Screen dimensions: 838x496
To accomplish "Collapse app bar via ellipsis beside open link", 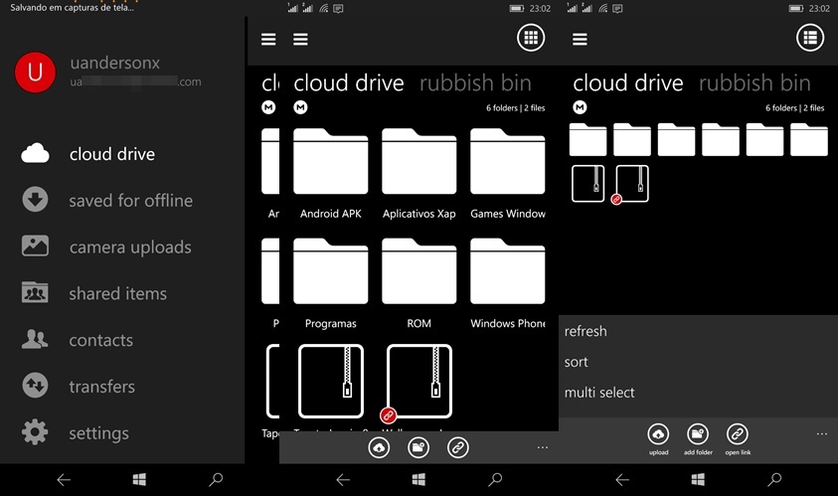I will (x=822, y=433).
